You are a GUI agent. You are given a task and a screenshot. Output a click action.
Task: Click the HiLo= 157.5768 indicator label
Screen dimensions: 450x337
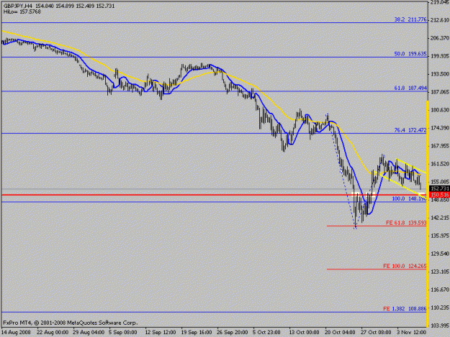click(22, 11)
